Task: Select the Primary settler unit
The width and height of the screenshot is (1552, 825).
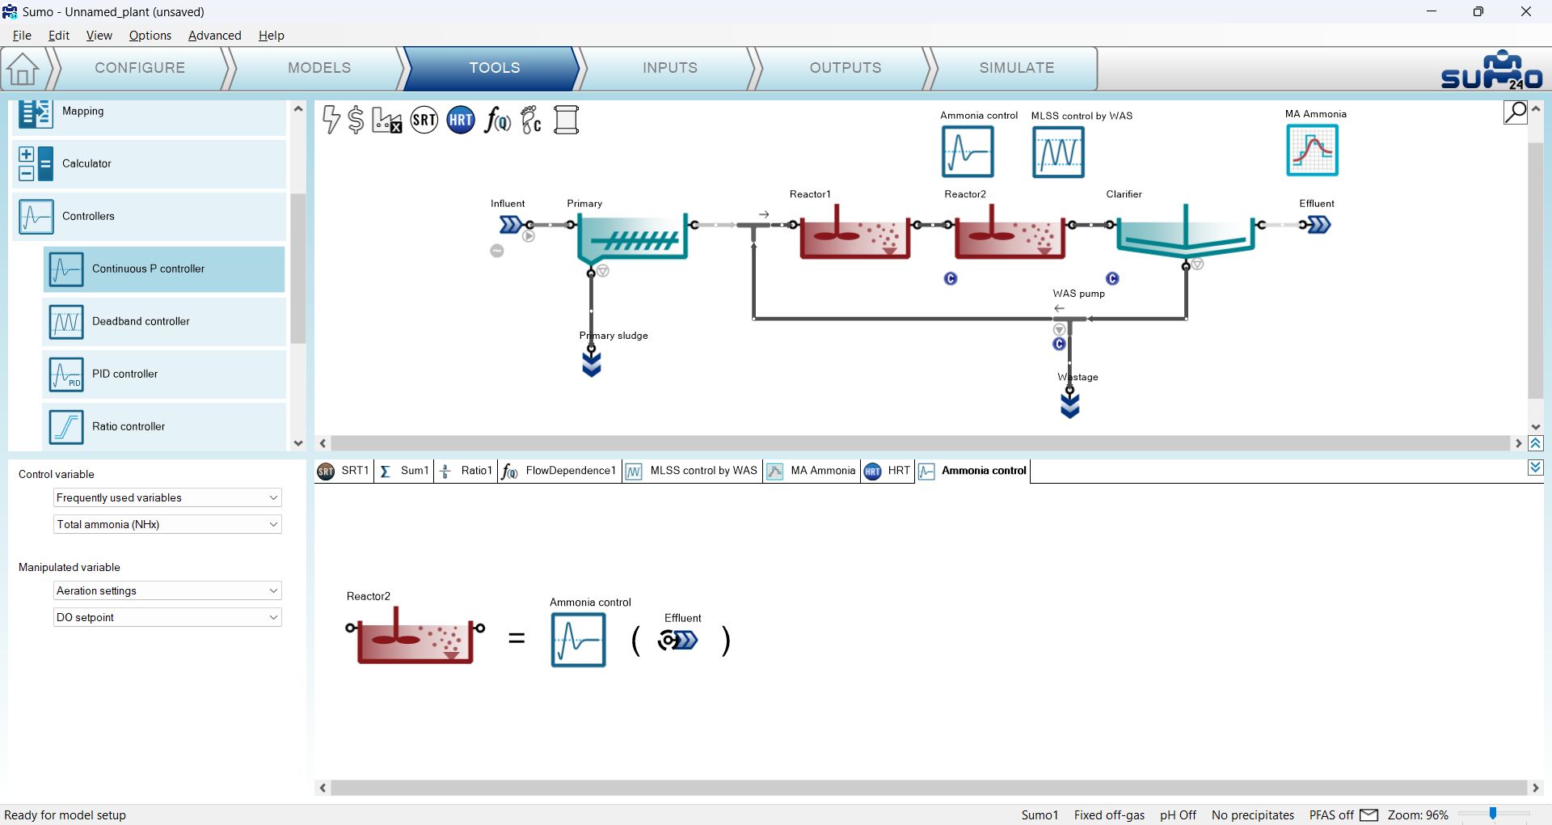Action: (x=632, y=238)
